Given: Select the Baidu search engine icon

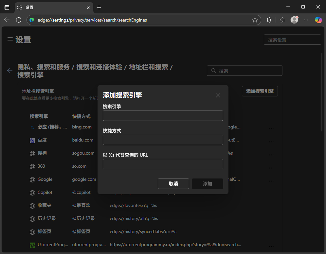Looking at the screenshot, I should coord(32,140).
